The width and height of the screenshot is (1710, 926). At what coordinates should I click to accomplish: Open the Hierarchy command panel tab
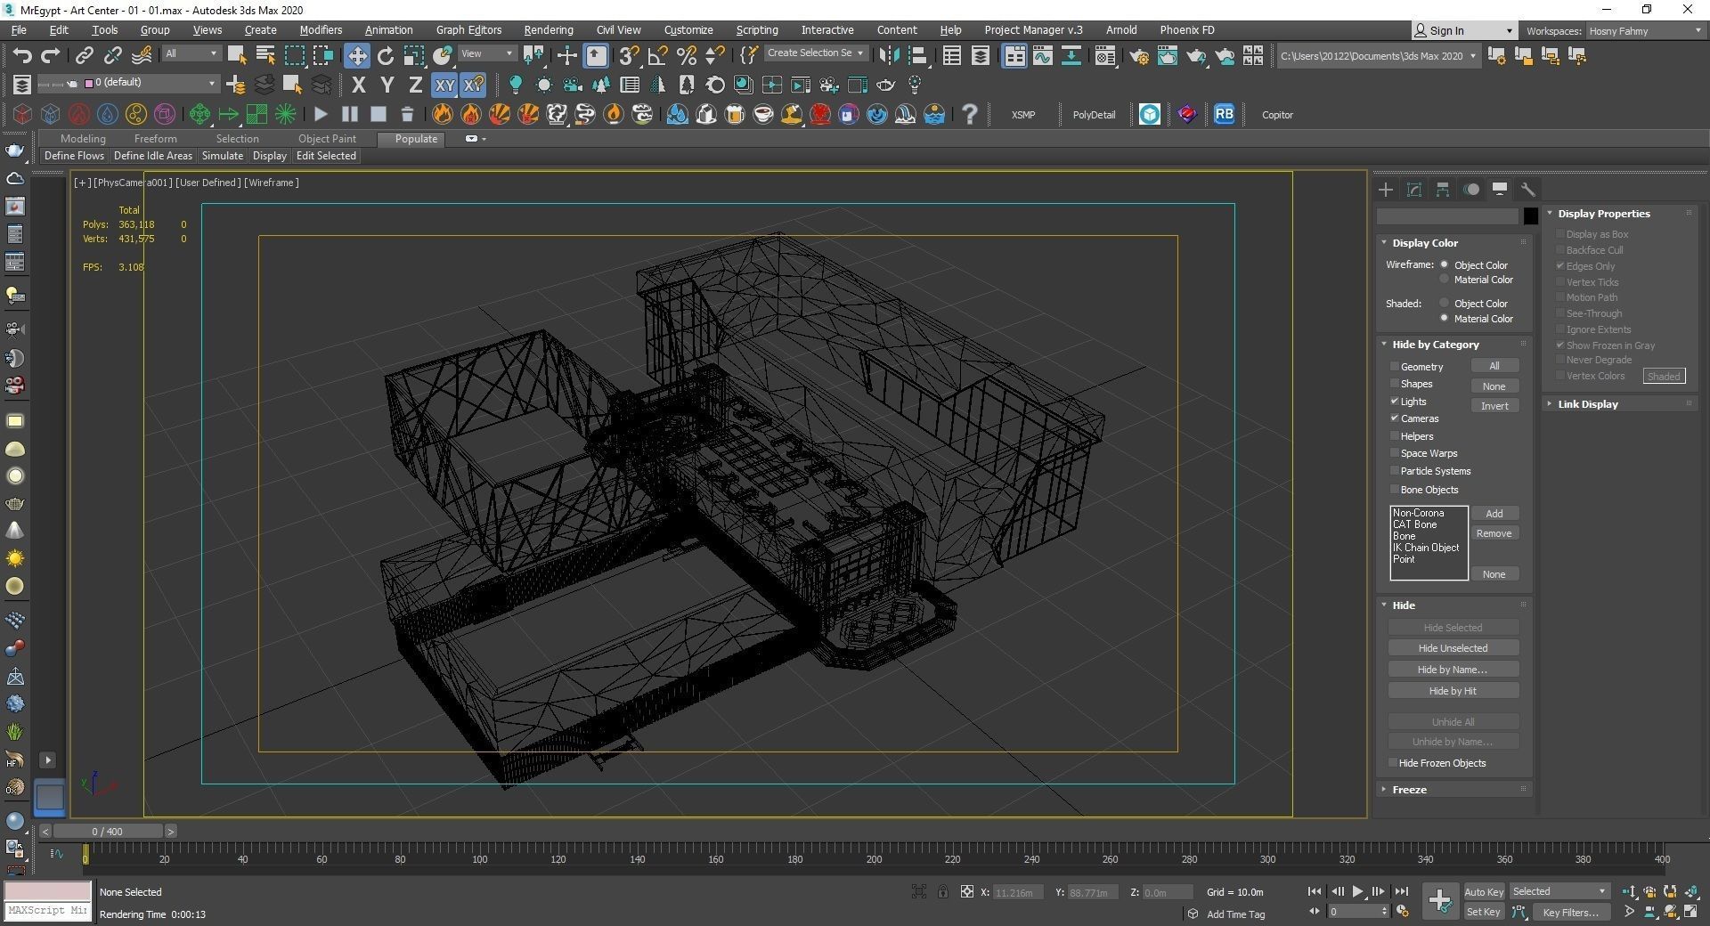coord(1442,190)
